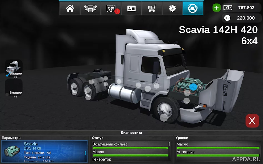Click the Статус heading
The image size is (263, 164).
tap(98, 138)
